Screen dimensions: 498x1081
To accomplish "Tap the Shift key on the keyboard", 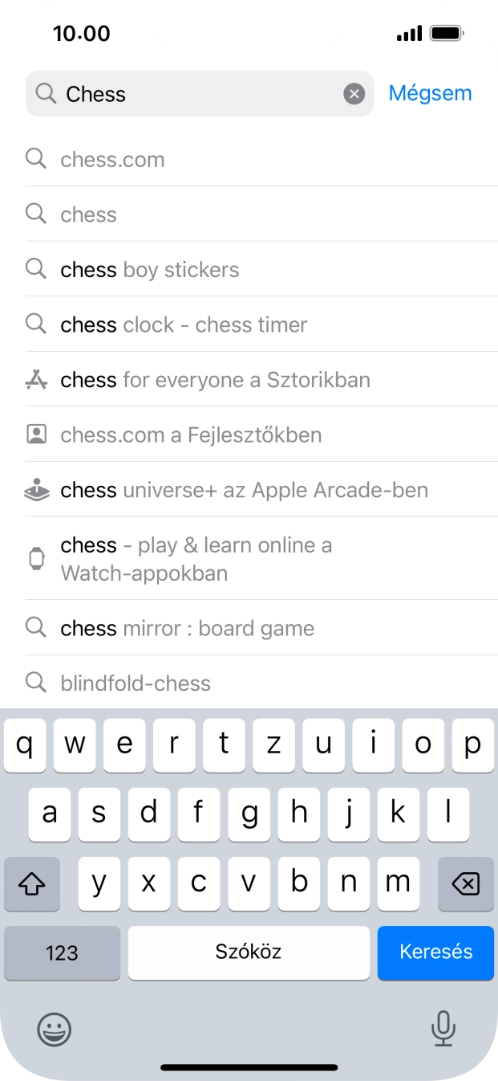I will (x=32, y=883).
